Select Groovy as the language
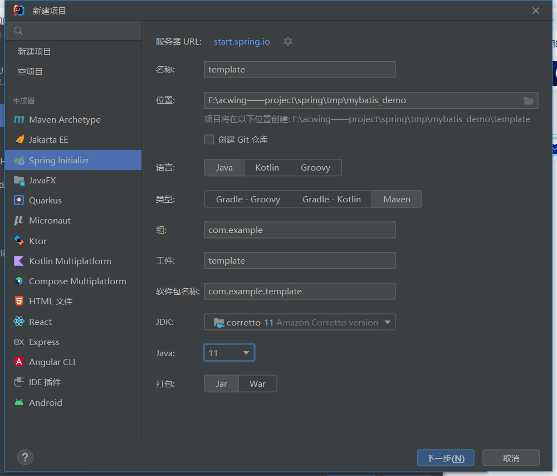 pos(315,168)
